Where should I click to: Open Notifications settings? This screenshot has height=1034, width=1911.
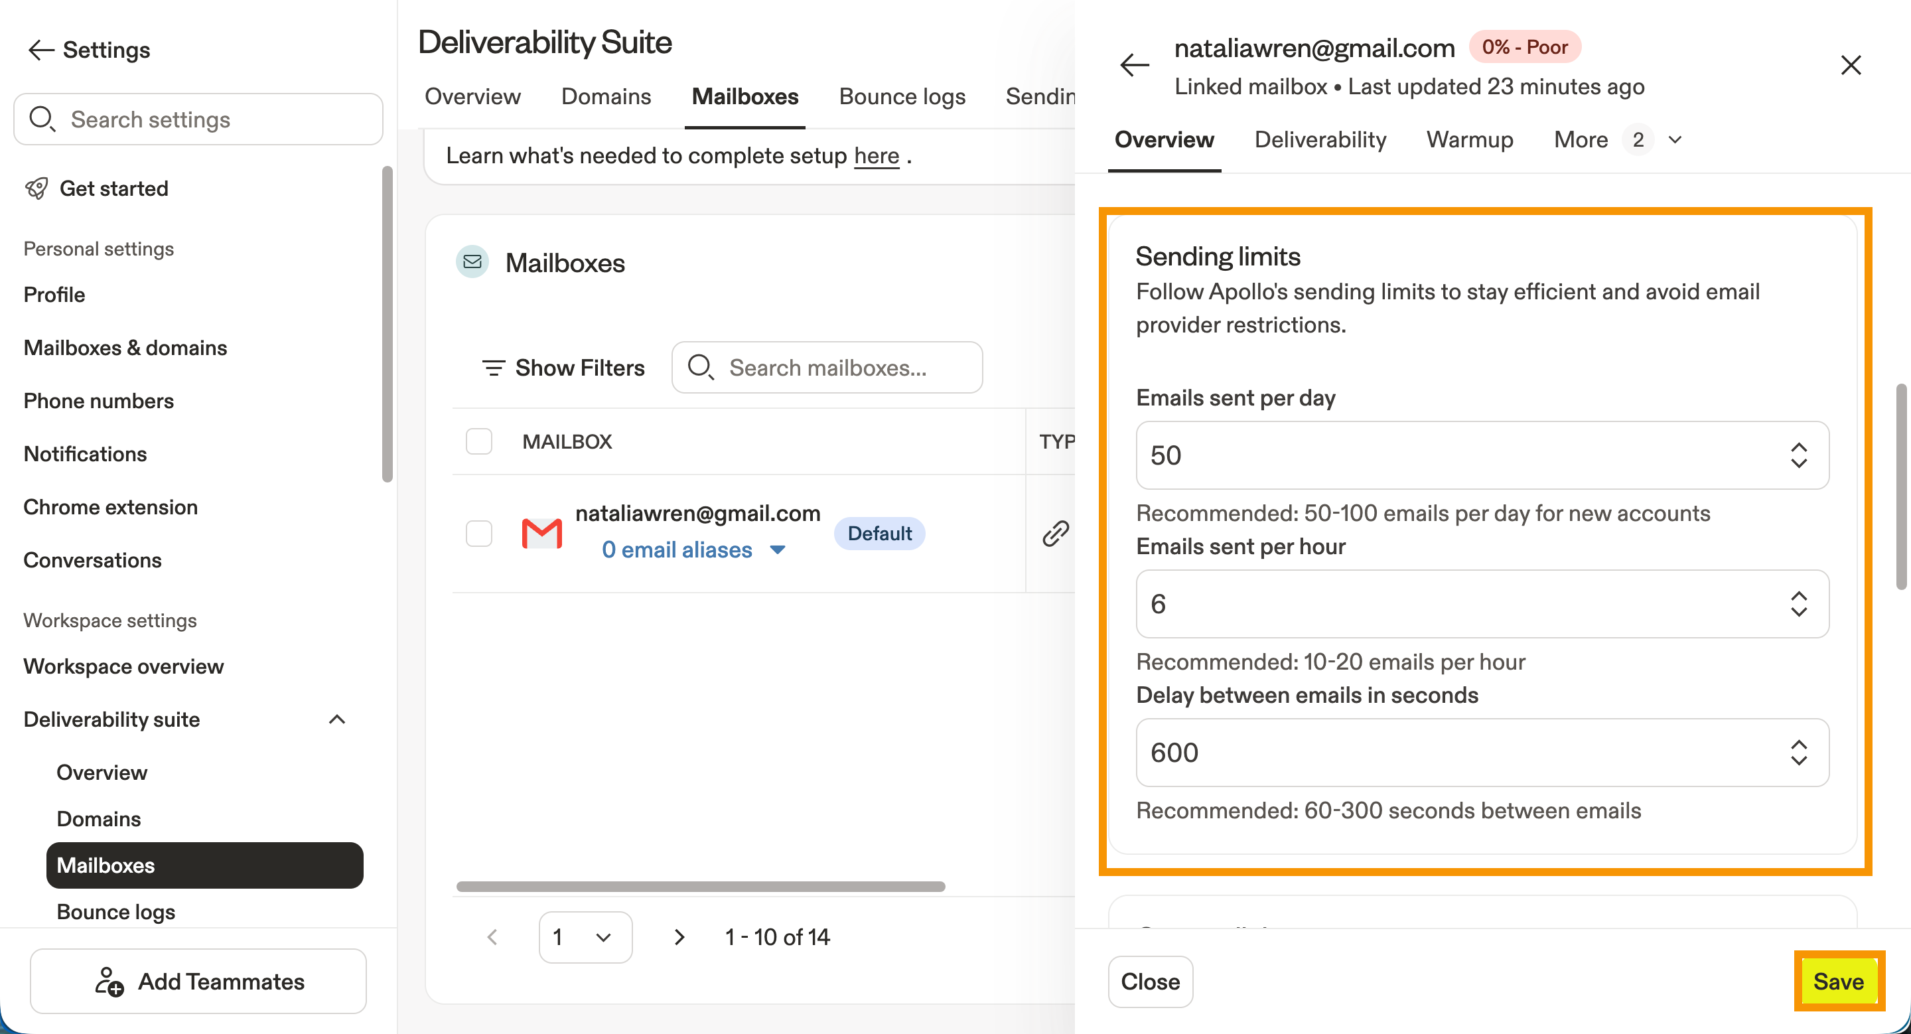[x=86, y=453]
